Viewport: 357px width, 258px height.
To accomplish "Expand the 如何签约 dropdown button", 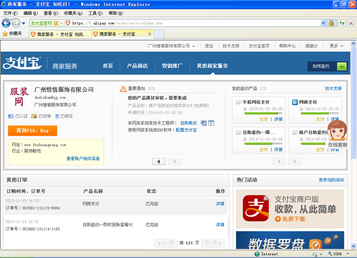I will (x=342, y=66).
